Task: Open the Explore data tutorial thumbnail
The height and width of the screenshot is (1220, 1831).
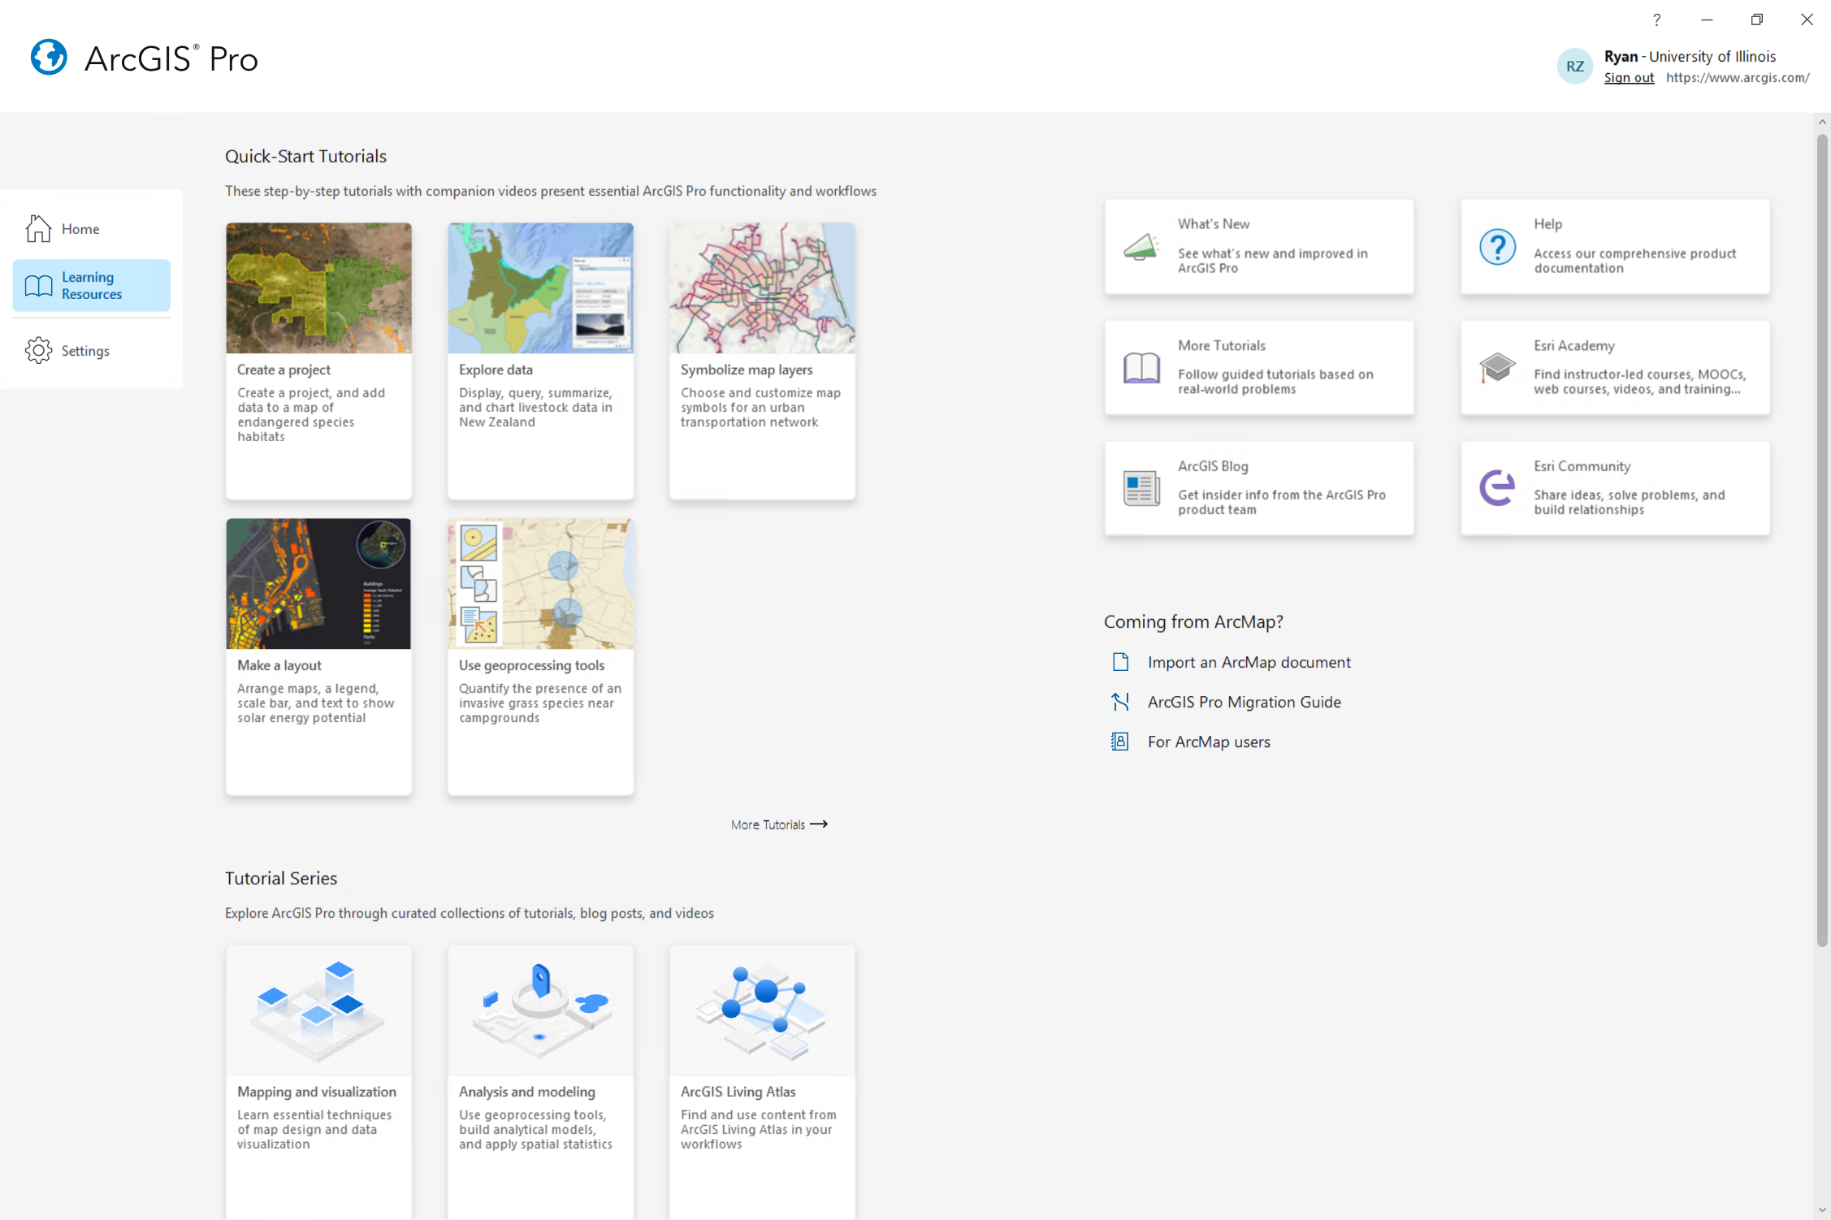Action: 540,288
